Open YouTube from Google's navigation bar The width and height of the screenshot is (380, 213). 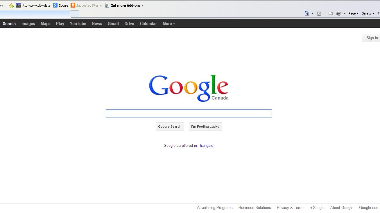coord(78,24)
